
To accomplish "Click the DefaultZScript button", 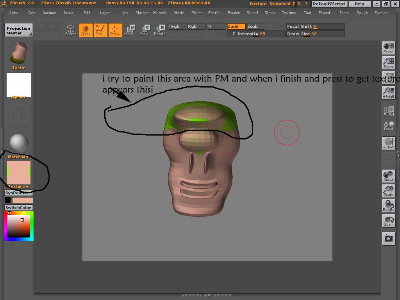I will (x=330, y=4).
